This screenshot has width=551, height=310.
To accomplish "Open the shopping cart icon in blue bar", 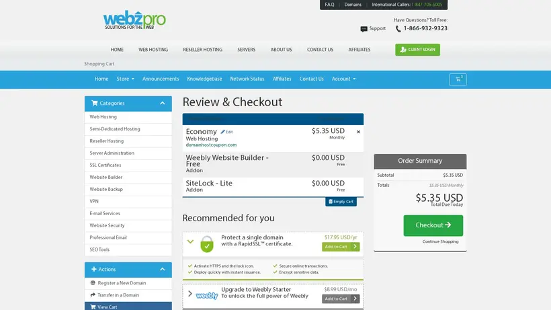I will pyautogui.click(x=458, y=79).
